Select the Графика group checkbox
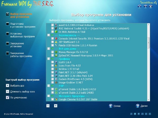This screenshot has width=158, height=118. tap(49, 59)
